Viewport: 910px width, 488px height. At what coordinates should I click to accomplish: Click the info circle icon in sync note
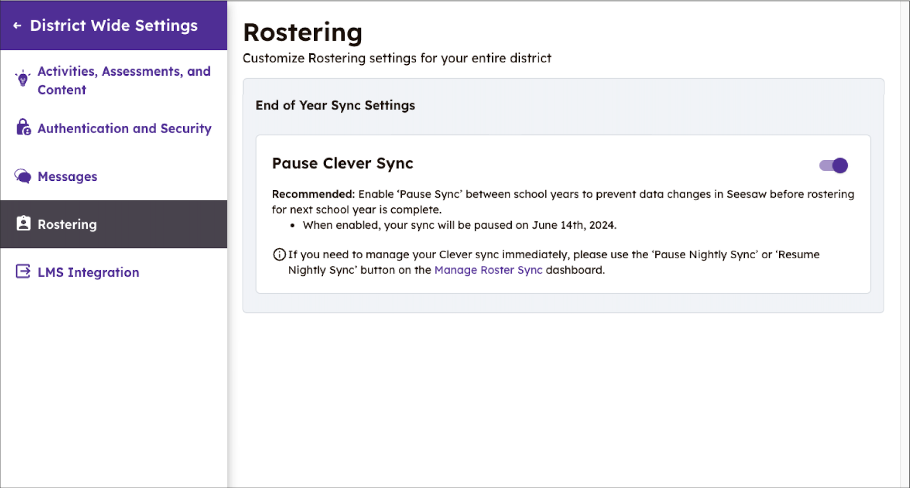(279, 254)
